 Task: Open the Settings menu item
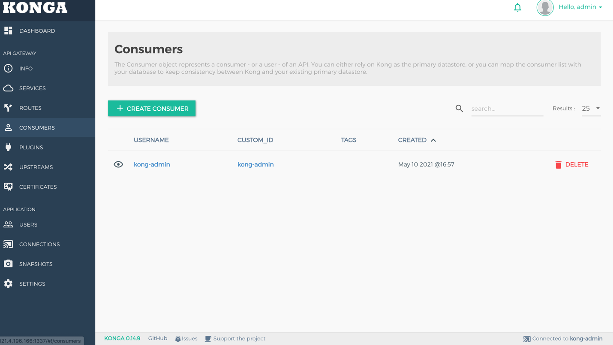point(48,284)
